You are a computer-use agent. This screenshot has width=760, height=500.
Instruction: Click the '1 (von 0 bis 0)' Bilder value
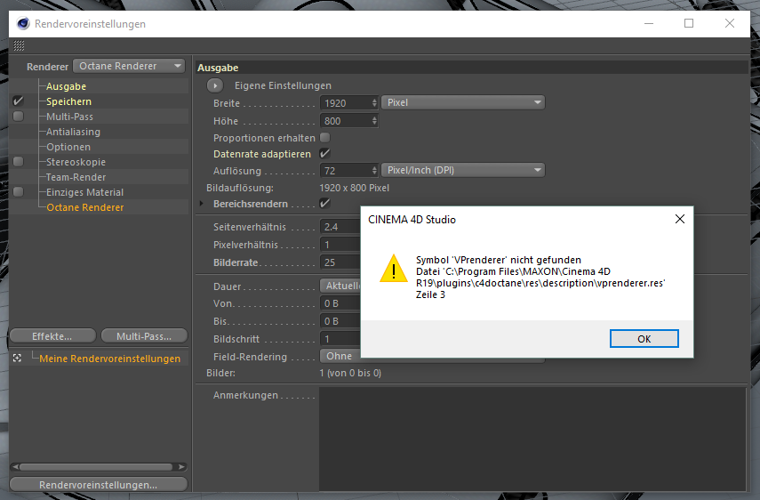coord(350,373)
